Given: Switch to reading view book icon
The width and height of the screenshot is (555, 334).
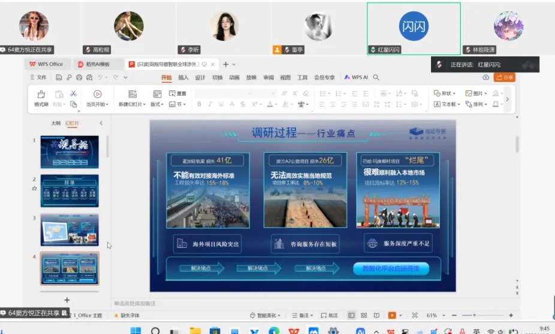Looking at the screenshot, I should (376, 315).
